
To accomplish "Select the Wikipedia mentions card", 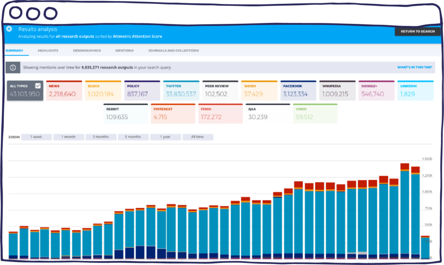I will (337, 91).
